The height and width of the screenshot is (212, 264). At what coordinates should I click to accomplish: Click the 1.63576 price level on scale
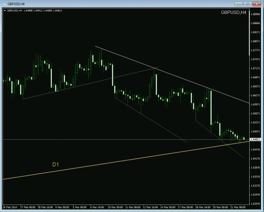[255, 177]
